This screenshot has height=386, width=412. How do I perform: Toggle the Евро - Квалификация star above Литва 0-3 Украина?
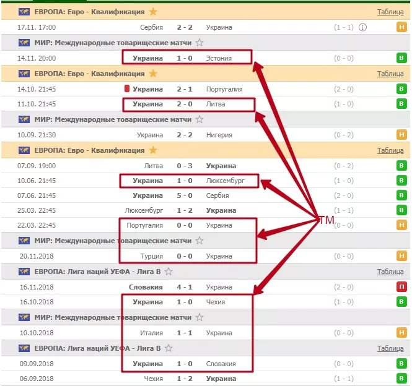(x=153, y=150)
